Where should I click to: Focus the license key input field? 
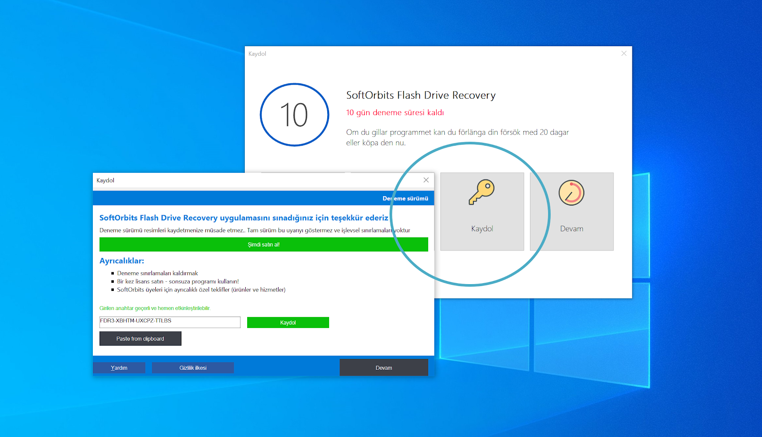click(170, 322)
